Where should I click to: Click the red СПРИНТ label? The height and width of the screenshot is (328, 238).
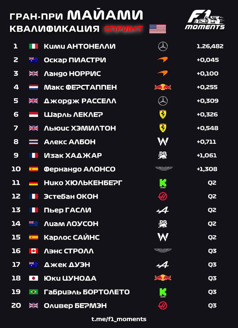tap(124, 29)
